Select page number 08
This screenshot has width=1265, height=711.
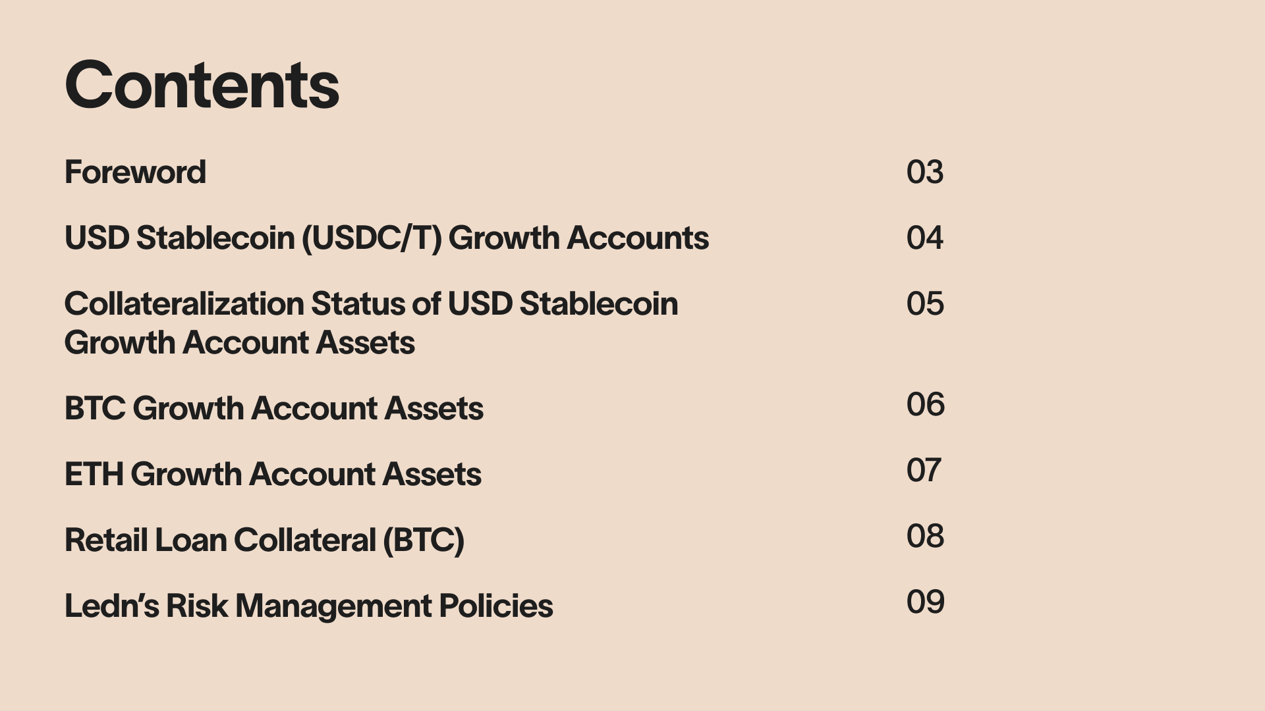click(926, 537)
